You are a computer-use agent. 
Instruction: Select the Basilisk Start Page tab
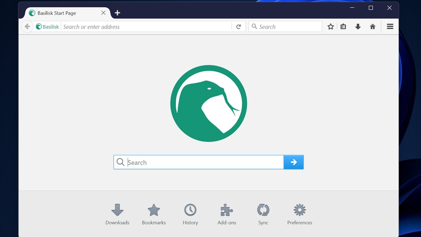(67, 13)
